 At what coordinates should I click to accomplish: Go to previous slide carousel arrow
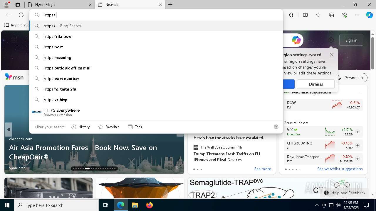(x=9, y=130)
